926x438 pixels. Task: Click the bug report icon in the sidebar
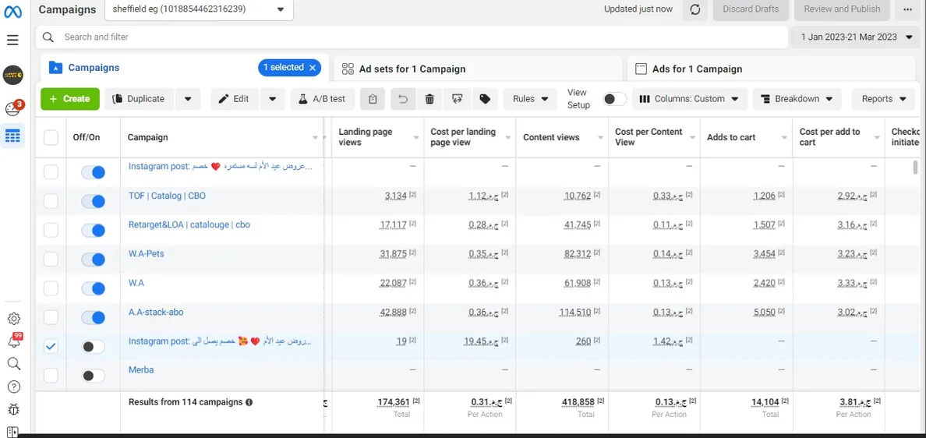tap(13, 409)
